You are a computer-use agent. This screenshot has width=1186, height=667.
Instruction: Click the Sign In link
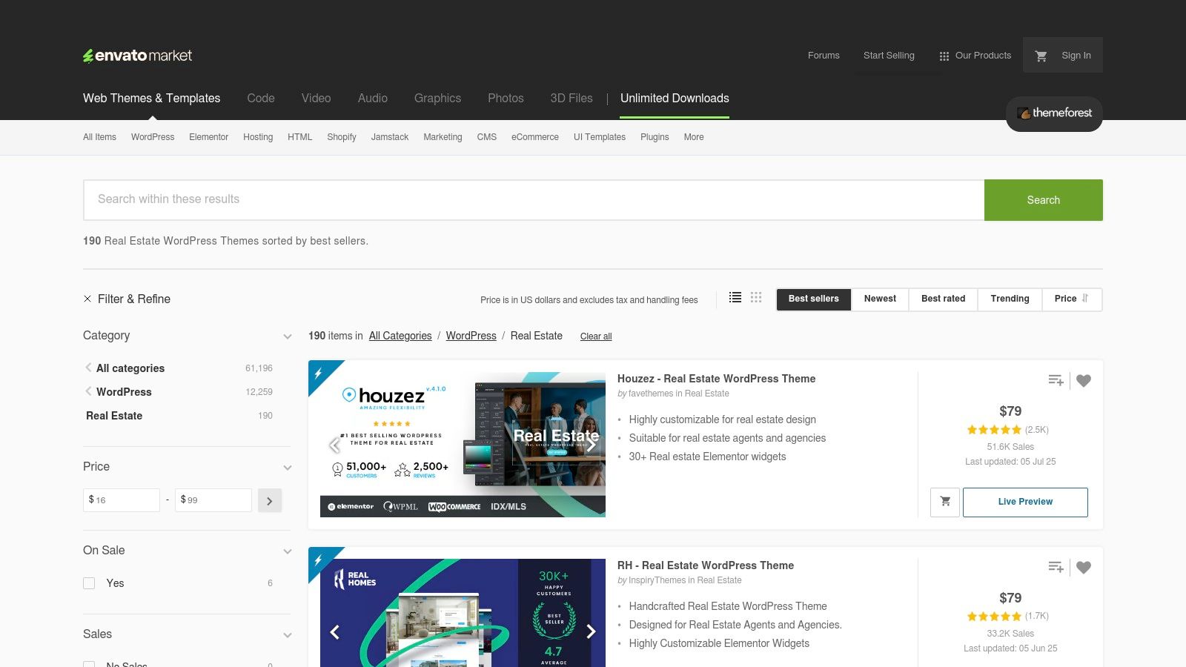(1076, 56)
